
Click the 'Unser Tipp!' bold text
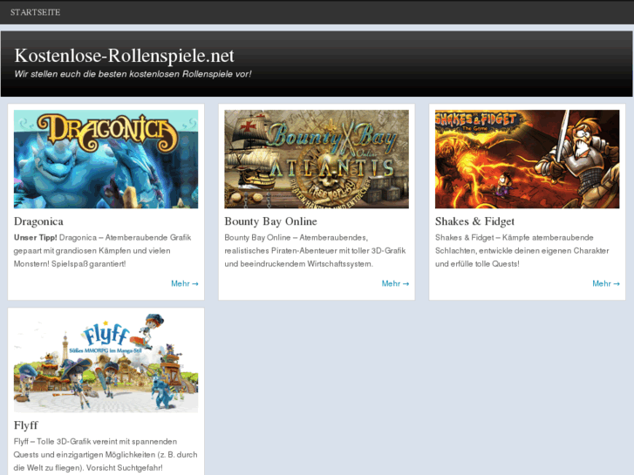(35, 238)
